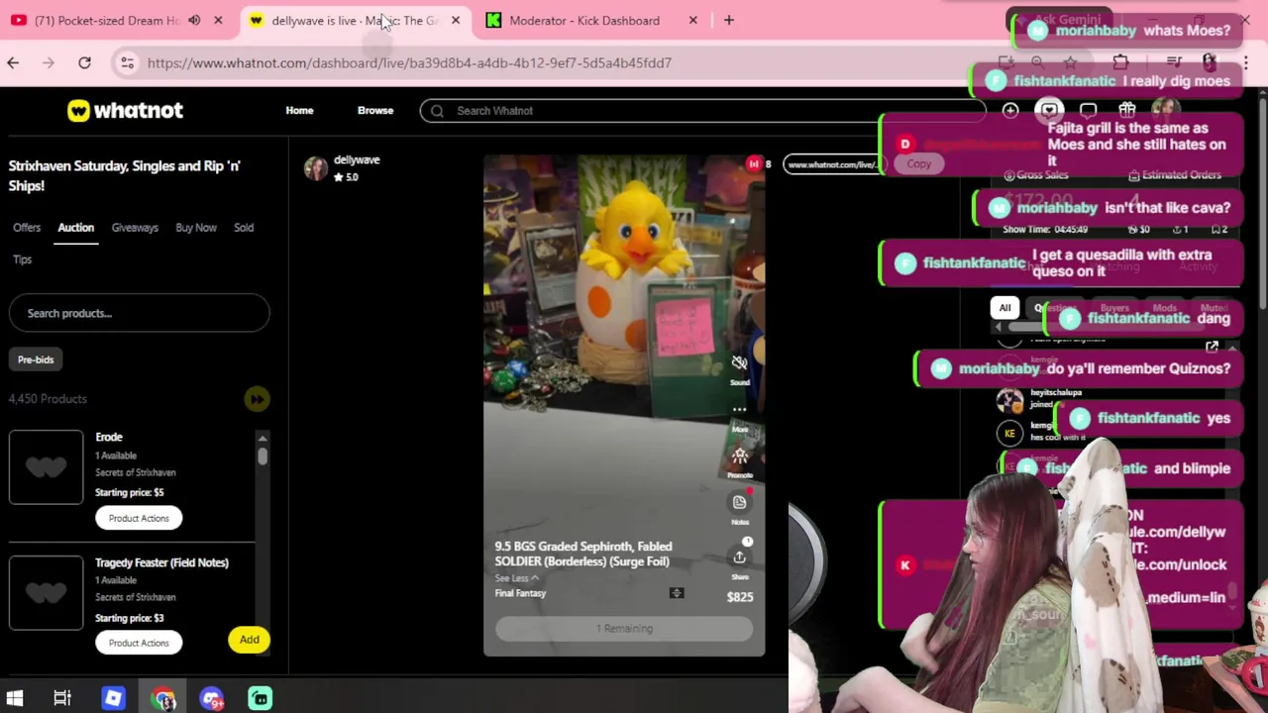The height and width of the screenshot is (713, 1268).
Task: Open the profile avatar in the Whatnot header
Action: (1165, 110)
